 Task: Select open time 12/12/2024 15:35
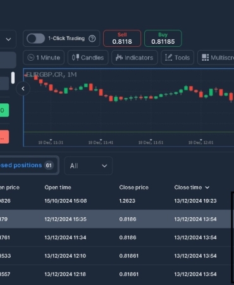(65, 219)
